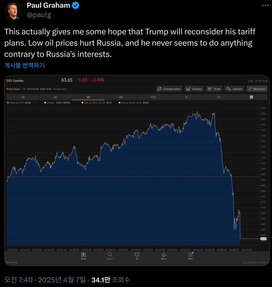The width and height of the screenshot is (272, 287).
Task: Go to Bloomberg Home icon
Action: tap(83, 256)
